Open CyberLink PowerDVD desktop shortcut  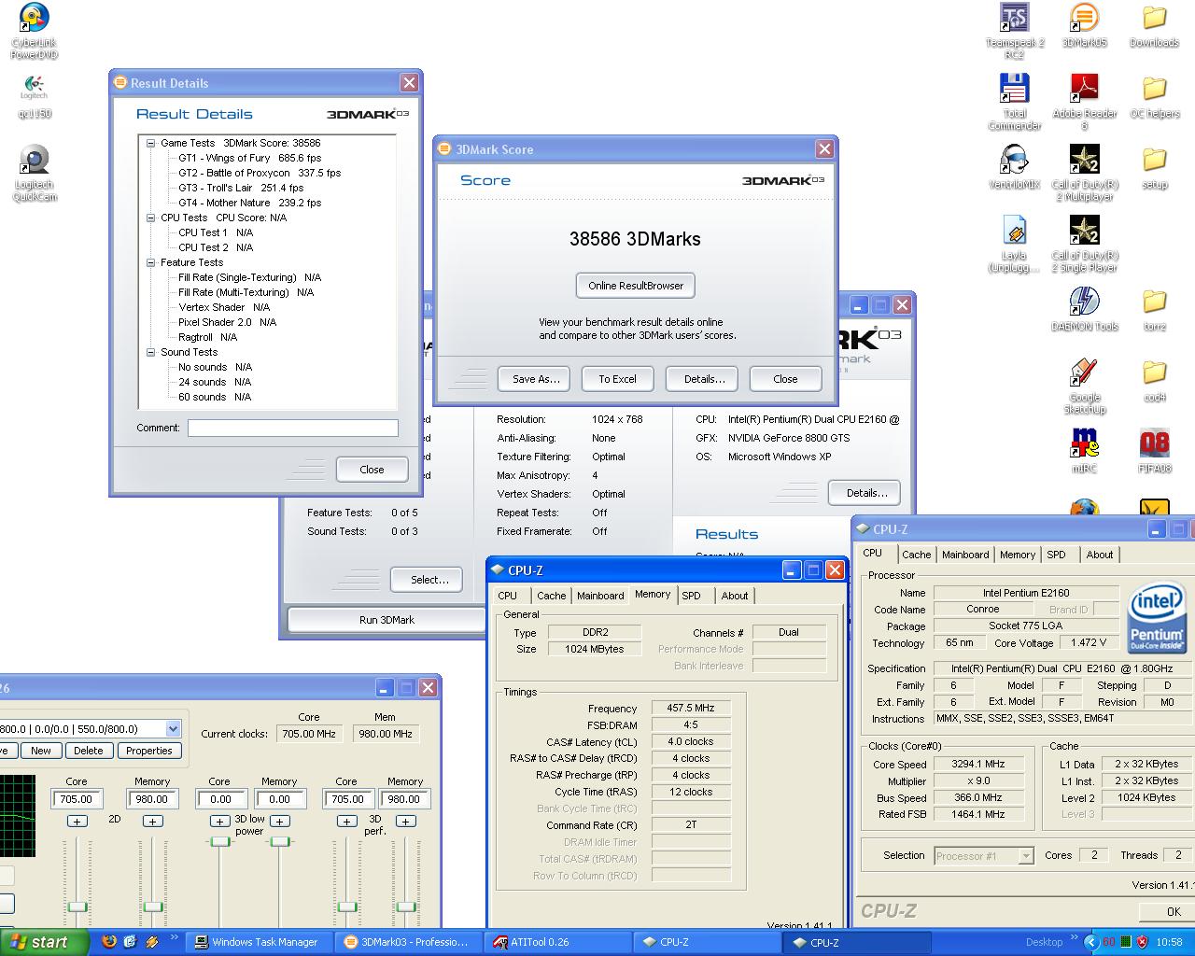point(34,31)
